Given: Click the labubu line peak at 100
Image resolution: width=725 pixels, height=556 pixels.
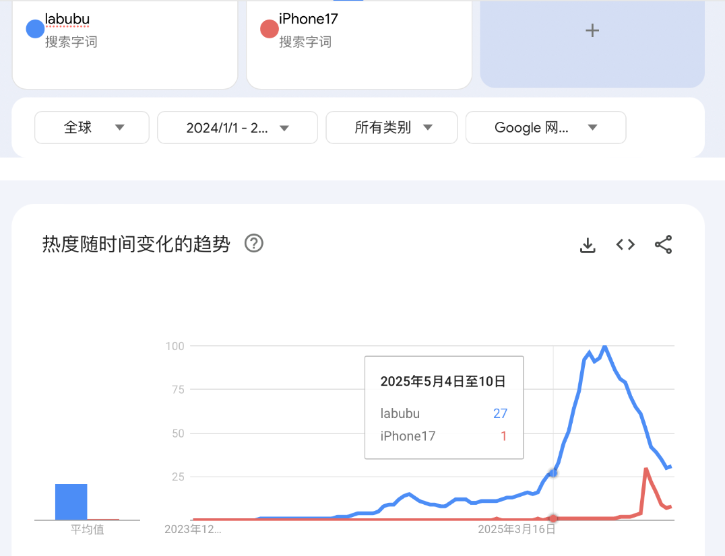Looking at the screenshot, I should click(x=604, y=347).
